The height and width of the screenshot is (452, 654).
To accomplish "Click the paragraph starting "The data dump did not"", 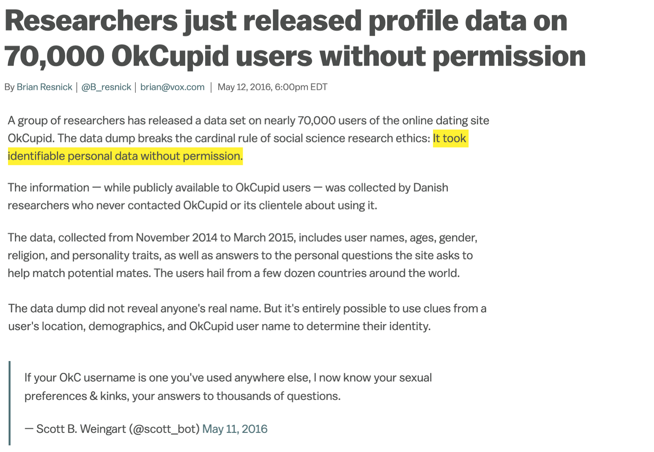I will pyautogui.click(x=246, y=317).
